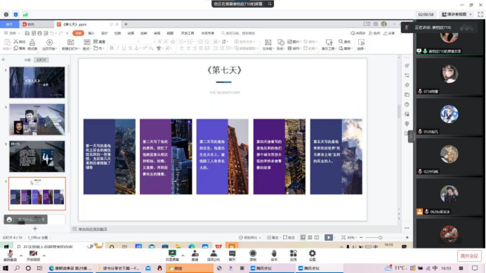Click the red Leave Meeting button
Image resolution: width=486 pixels, height=273 pixels.
[x=469, y=256]
